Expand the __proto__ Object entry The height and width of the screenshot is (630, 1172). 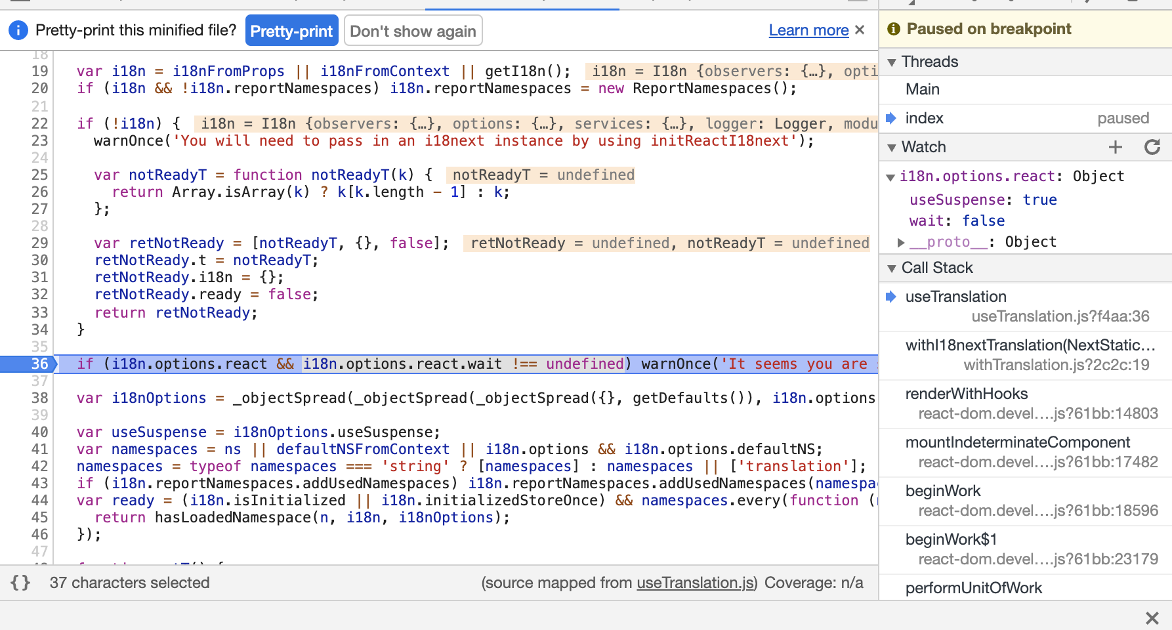[x=902, y=242]
